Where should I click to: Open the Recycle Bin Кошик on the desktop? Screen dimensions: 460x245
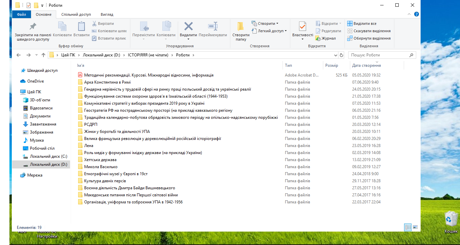451,222
